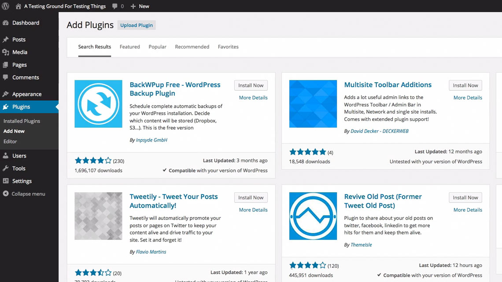View More Details for Multisite Toolbar Additions
This screenshot has height=282, width=502.
click(x=468, y=98)
